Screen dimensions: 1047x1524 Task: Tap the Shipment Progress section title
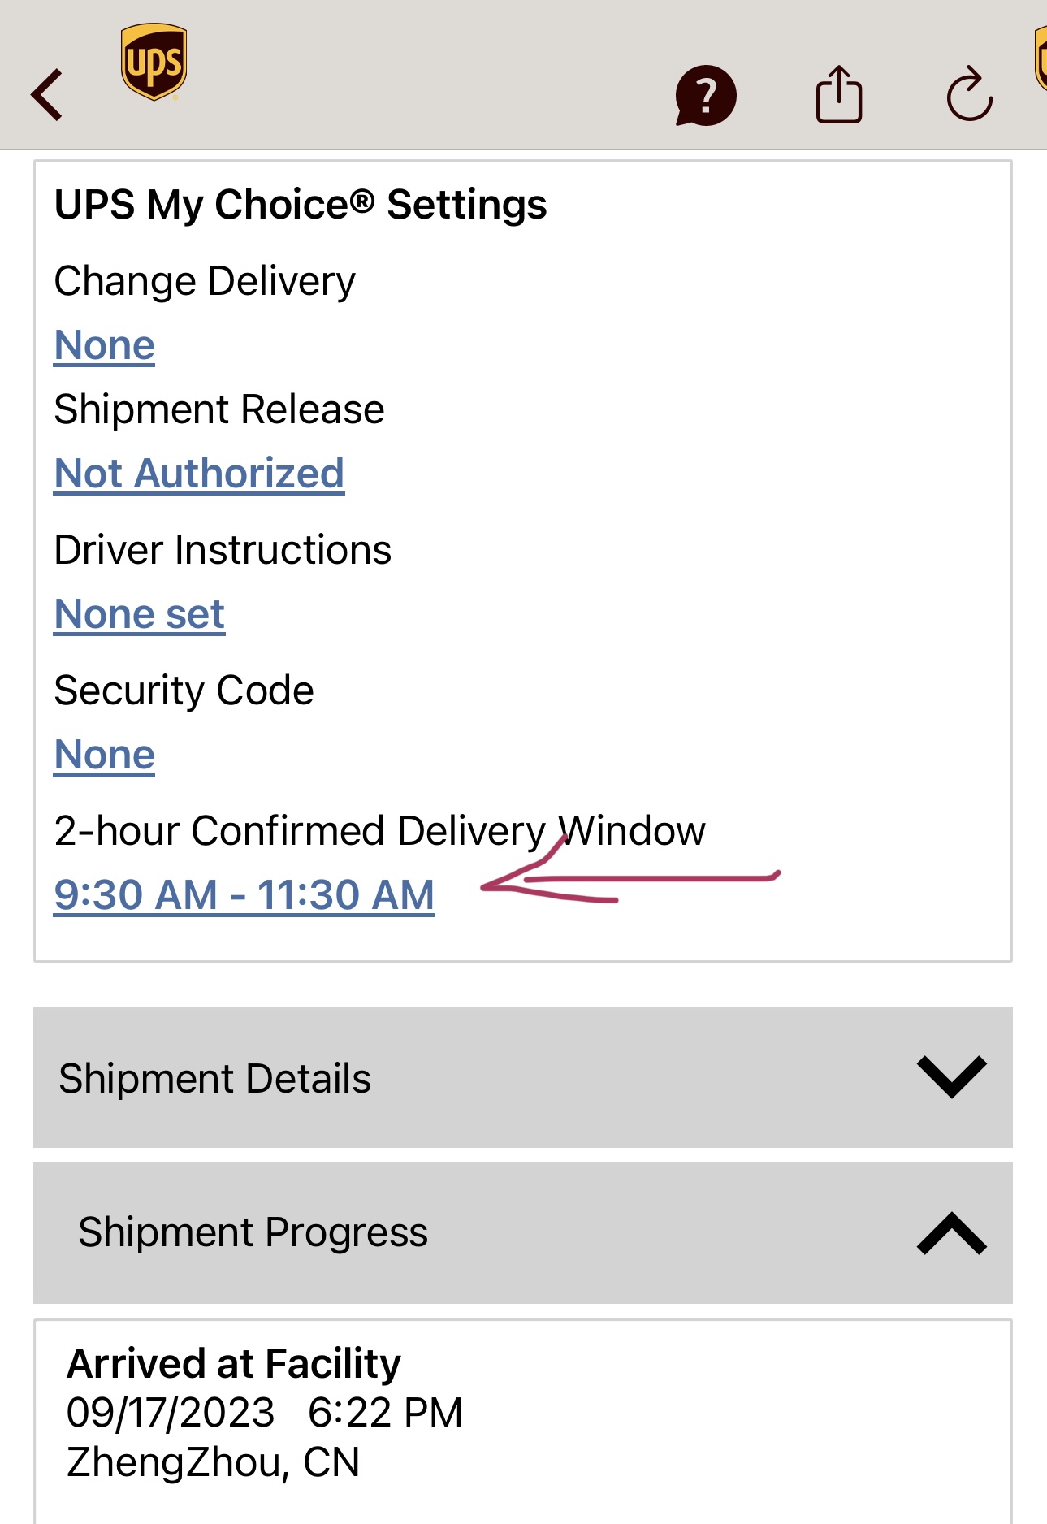253,1232
